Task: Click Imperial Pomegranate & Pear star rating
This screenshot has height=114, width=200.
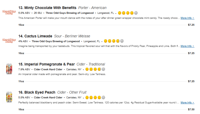Action: (x=95, y=69)
